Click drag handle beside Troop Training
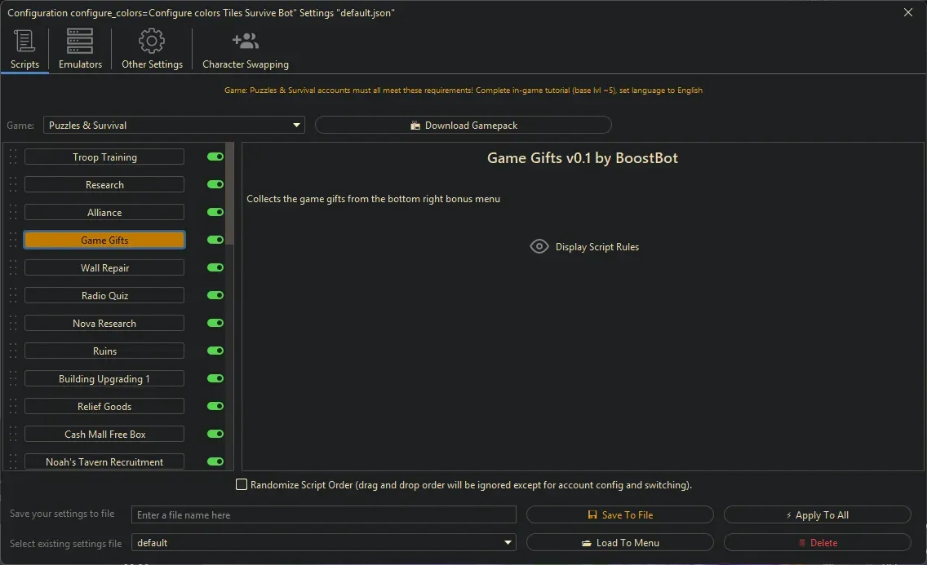The width and height of the screenshot is (927, 565). (13, 157)
